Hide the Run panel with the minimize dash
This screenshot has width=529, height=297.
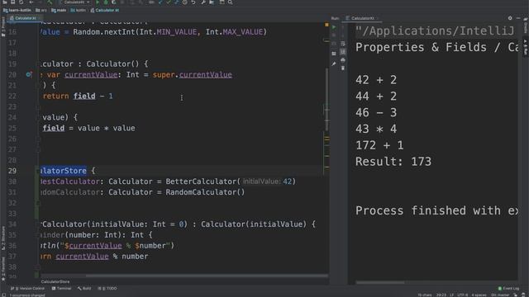click(x=518, y=18)
